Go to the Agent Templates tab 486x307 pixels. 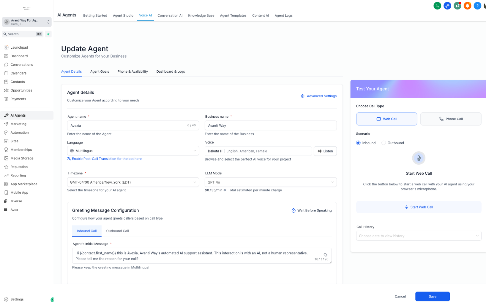(233, 16)
